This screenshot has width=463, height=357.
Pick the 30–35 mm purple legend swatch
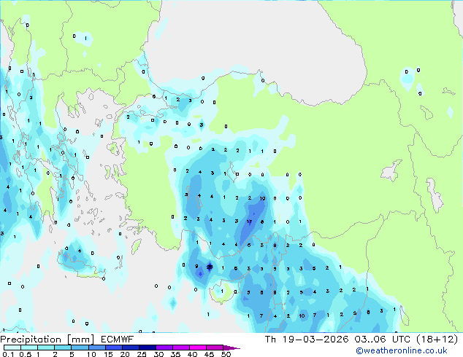tap(164, 348)
